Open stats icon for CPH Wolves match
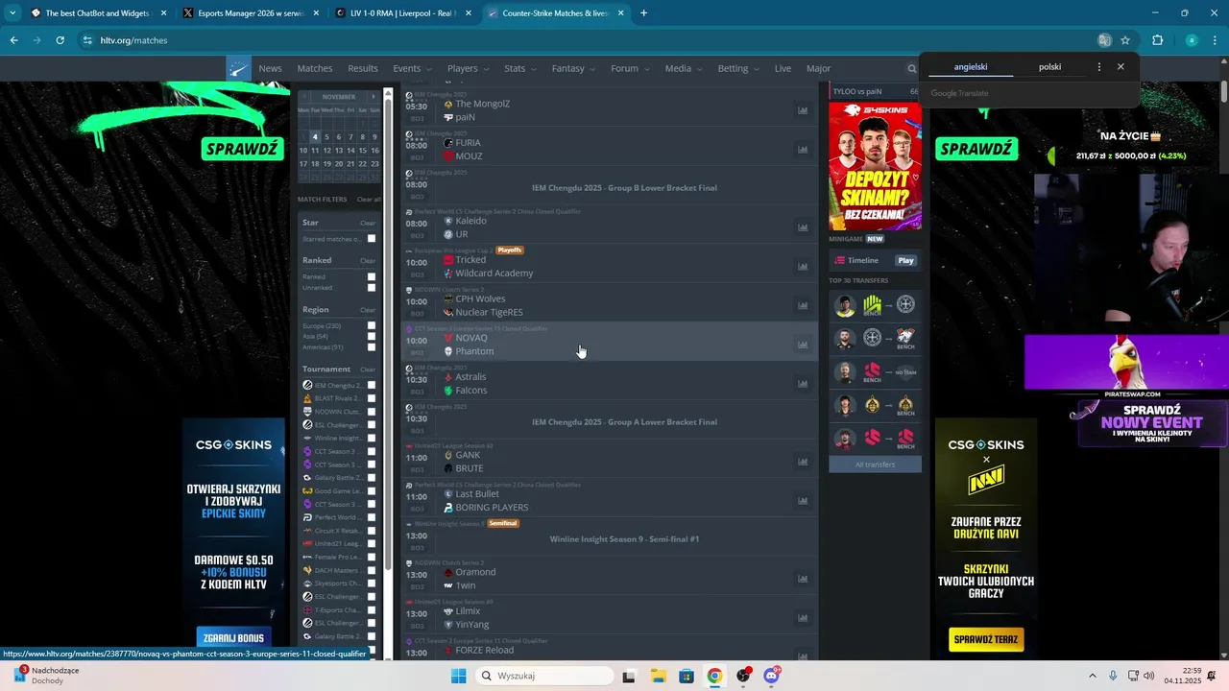This screenshot has height=691, width=1229. pos(803,306)
